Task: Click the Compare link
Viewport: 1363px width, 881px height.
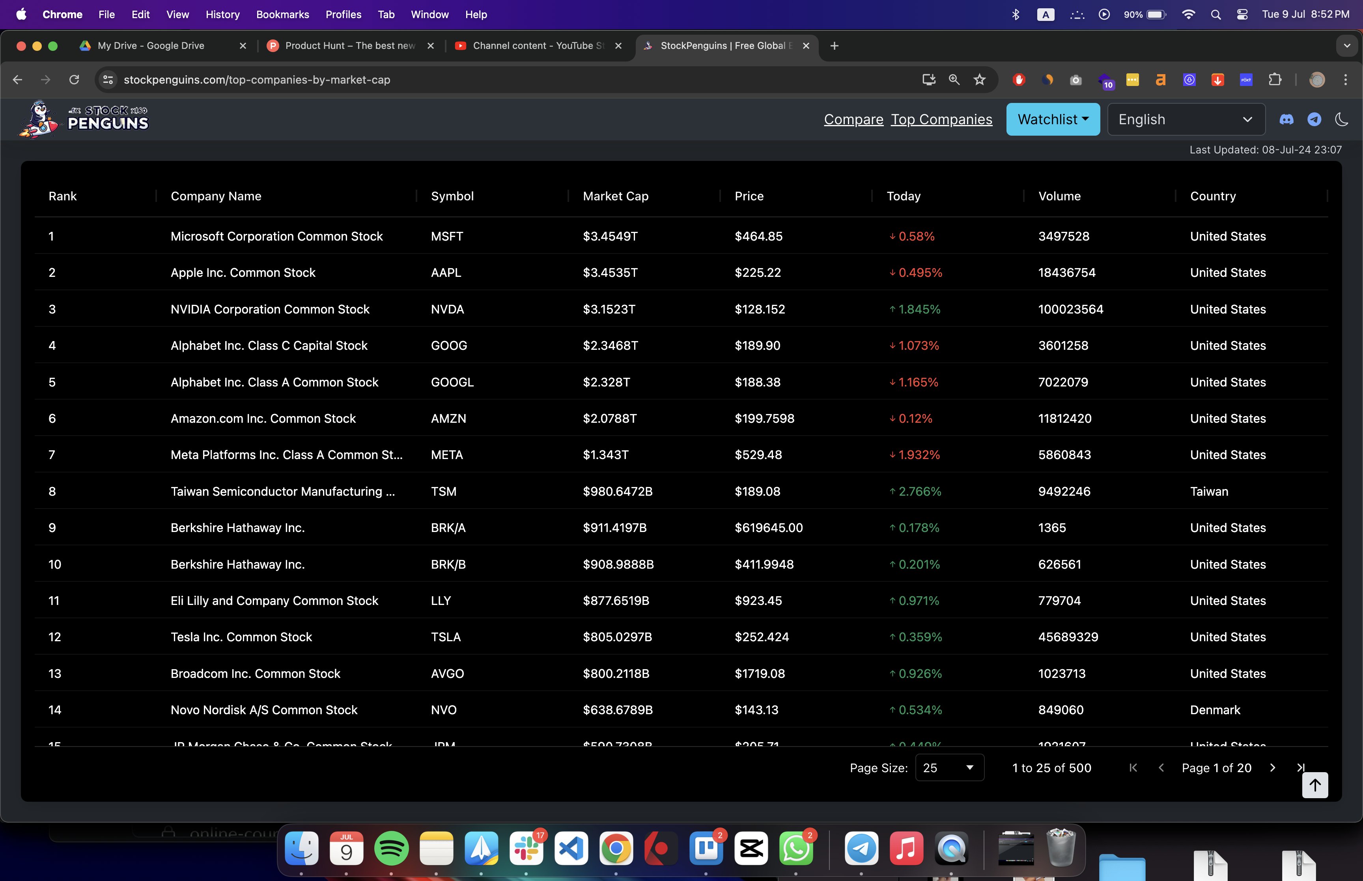Action: click(x=853, y=119)
